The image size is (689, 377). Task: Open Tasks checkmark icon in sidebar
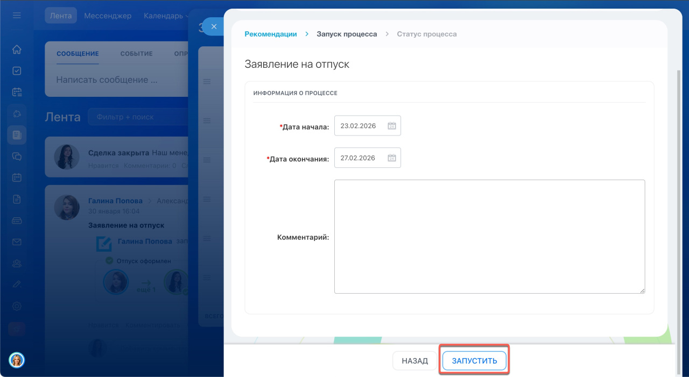pos(17,70)
